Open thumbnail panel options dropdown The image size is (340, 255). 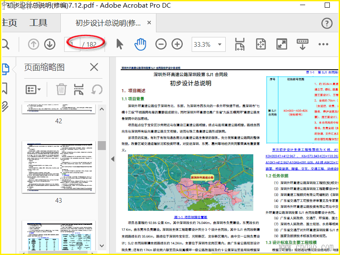(33, 89)
